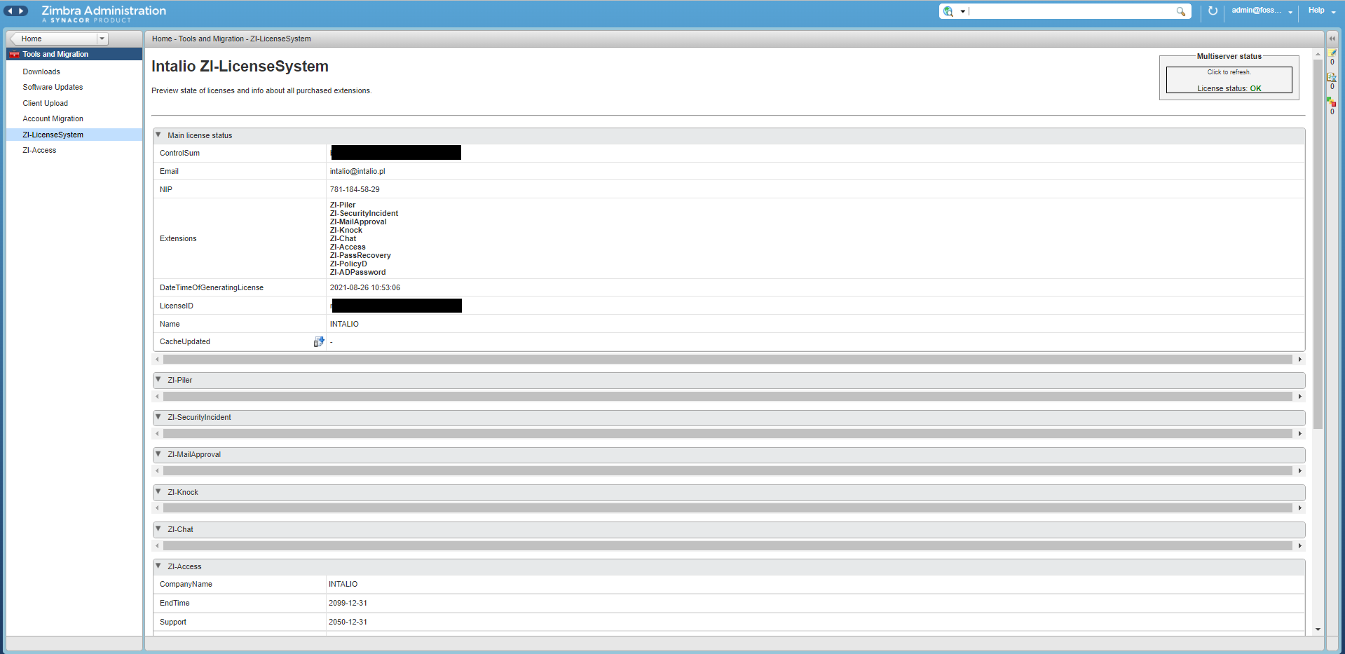Viewport: 1345px width, 654px height.
Task: Click the ZI-SecurityIncident horizontal scrollbar track
Action: (728, 433)
